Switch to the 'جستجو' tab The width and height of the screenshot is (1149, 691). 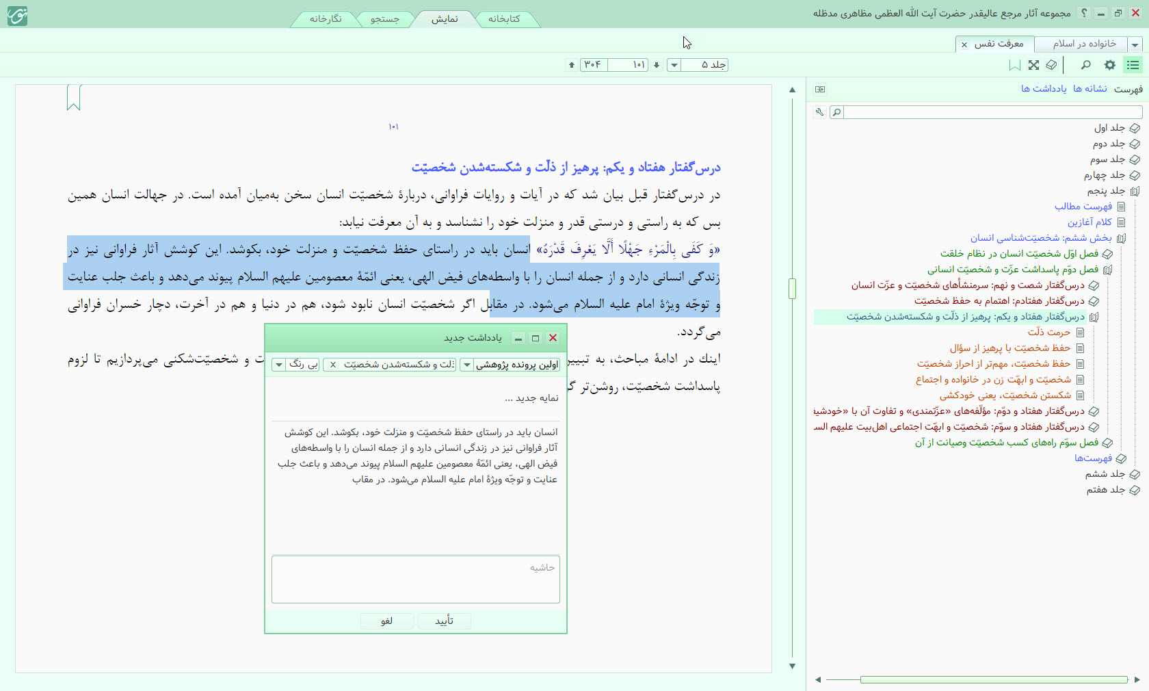pyautogui.click(x=384, y=19)
